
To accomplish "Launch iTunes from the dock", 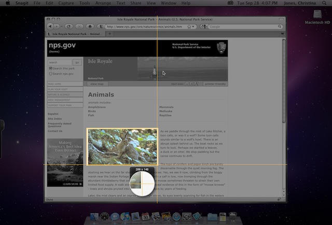I will click(x=125, y=217).
